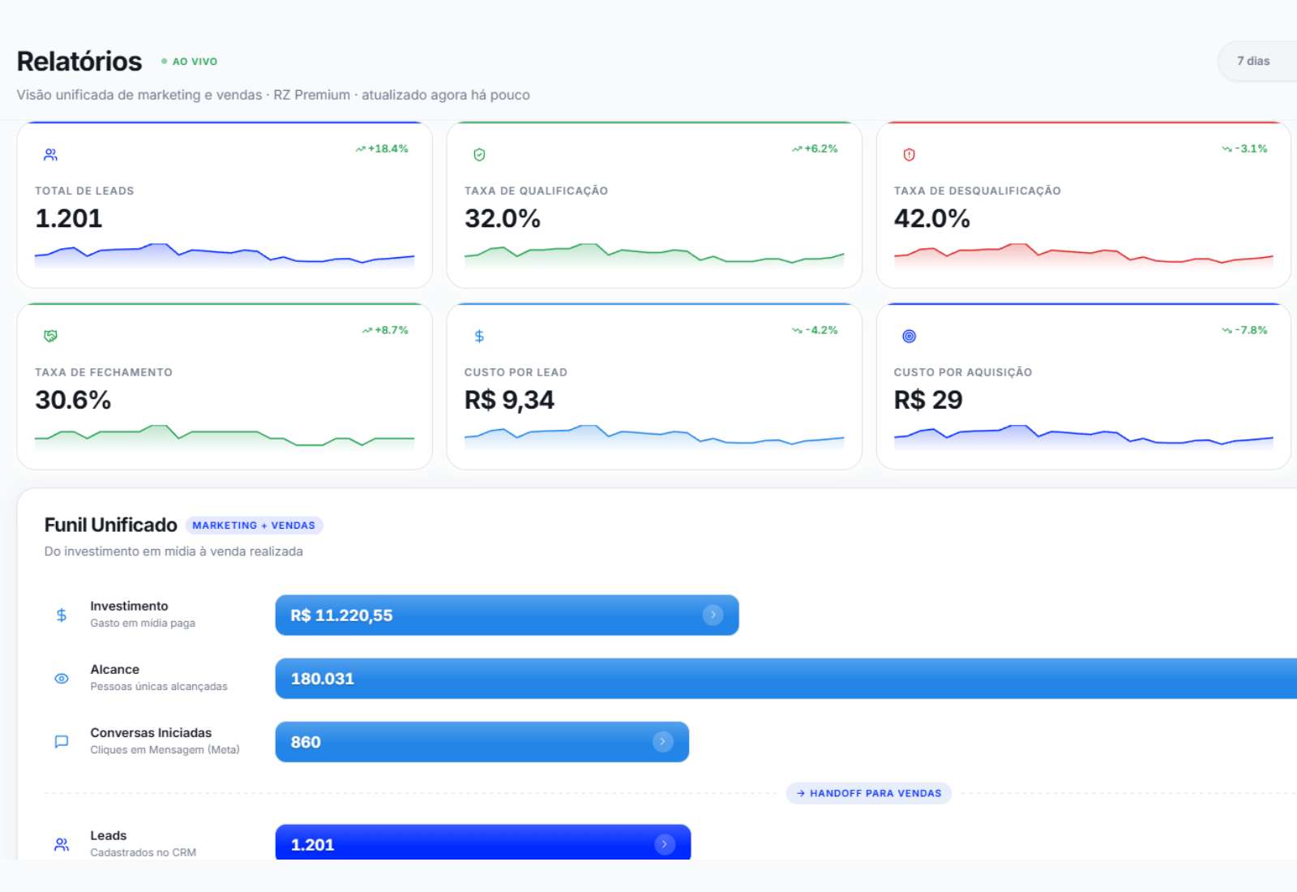This screenshot has height=892, width=1297.
Task: Open the Total de Leads card
Action: click(x=225, y=204)
